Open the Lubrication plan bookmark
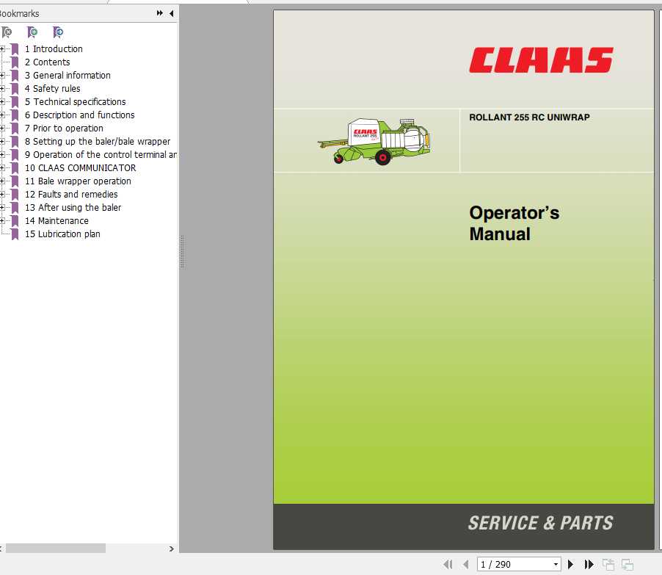Screen dimensions: 662x575 tap(62, 234)
